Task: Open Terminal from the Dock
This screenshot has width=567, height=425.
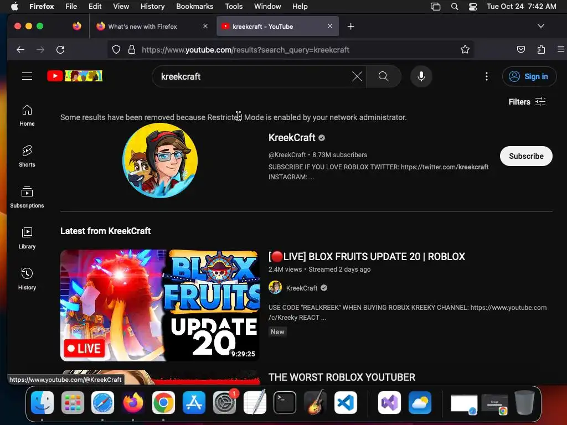Action: click(285, 402)
